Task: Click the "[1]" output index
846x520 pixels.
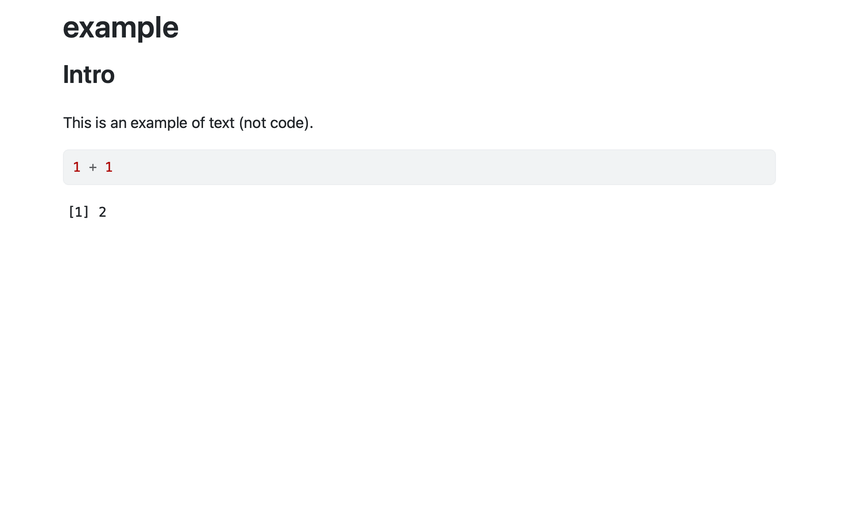Action: click(x=79, y=212)
